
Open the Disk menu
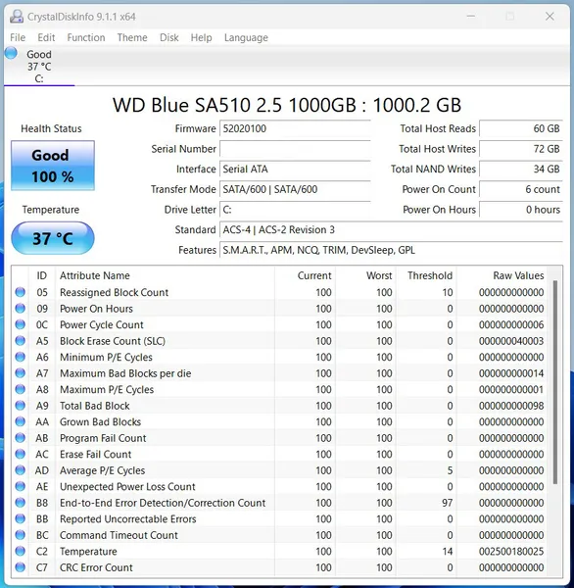point(169,37)
